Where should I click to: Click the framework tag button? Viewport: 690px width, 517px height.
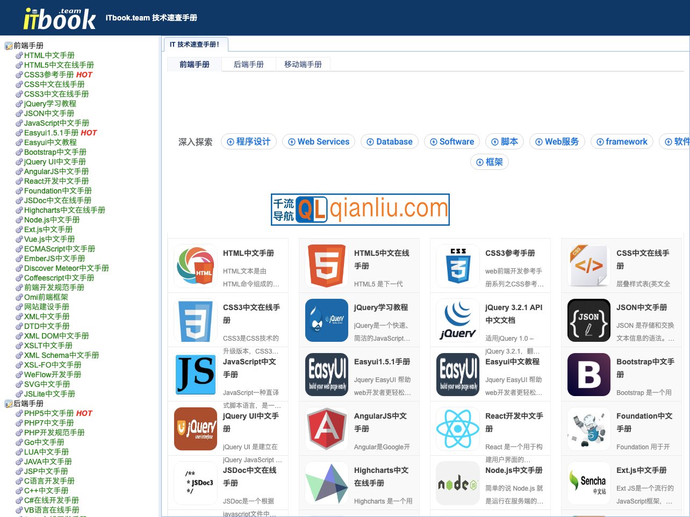(x=622, y=141)
